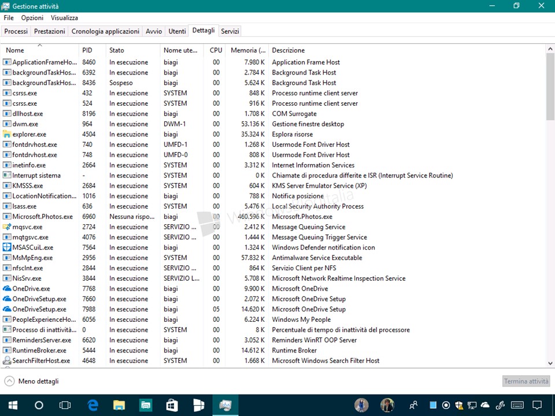Click the cloud icon beside PID 7988
The image size is (555, 416).
[7, 309]
